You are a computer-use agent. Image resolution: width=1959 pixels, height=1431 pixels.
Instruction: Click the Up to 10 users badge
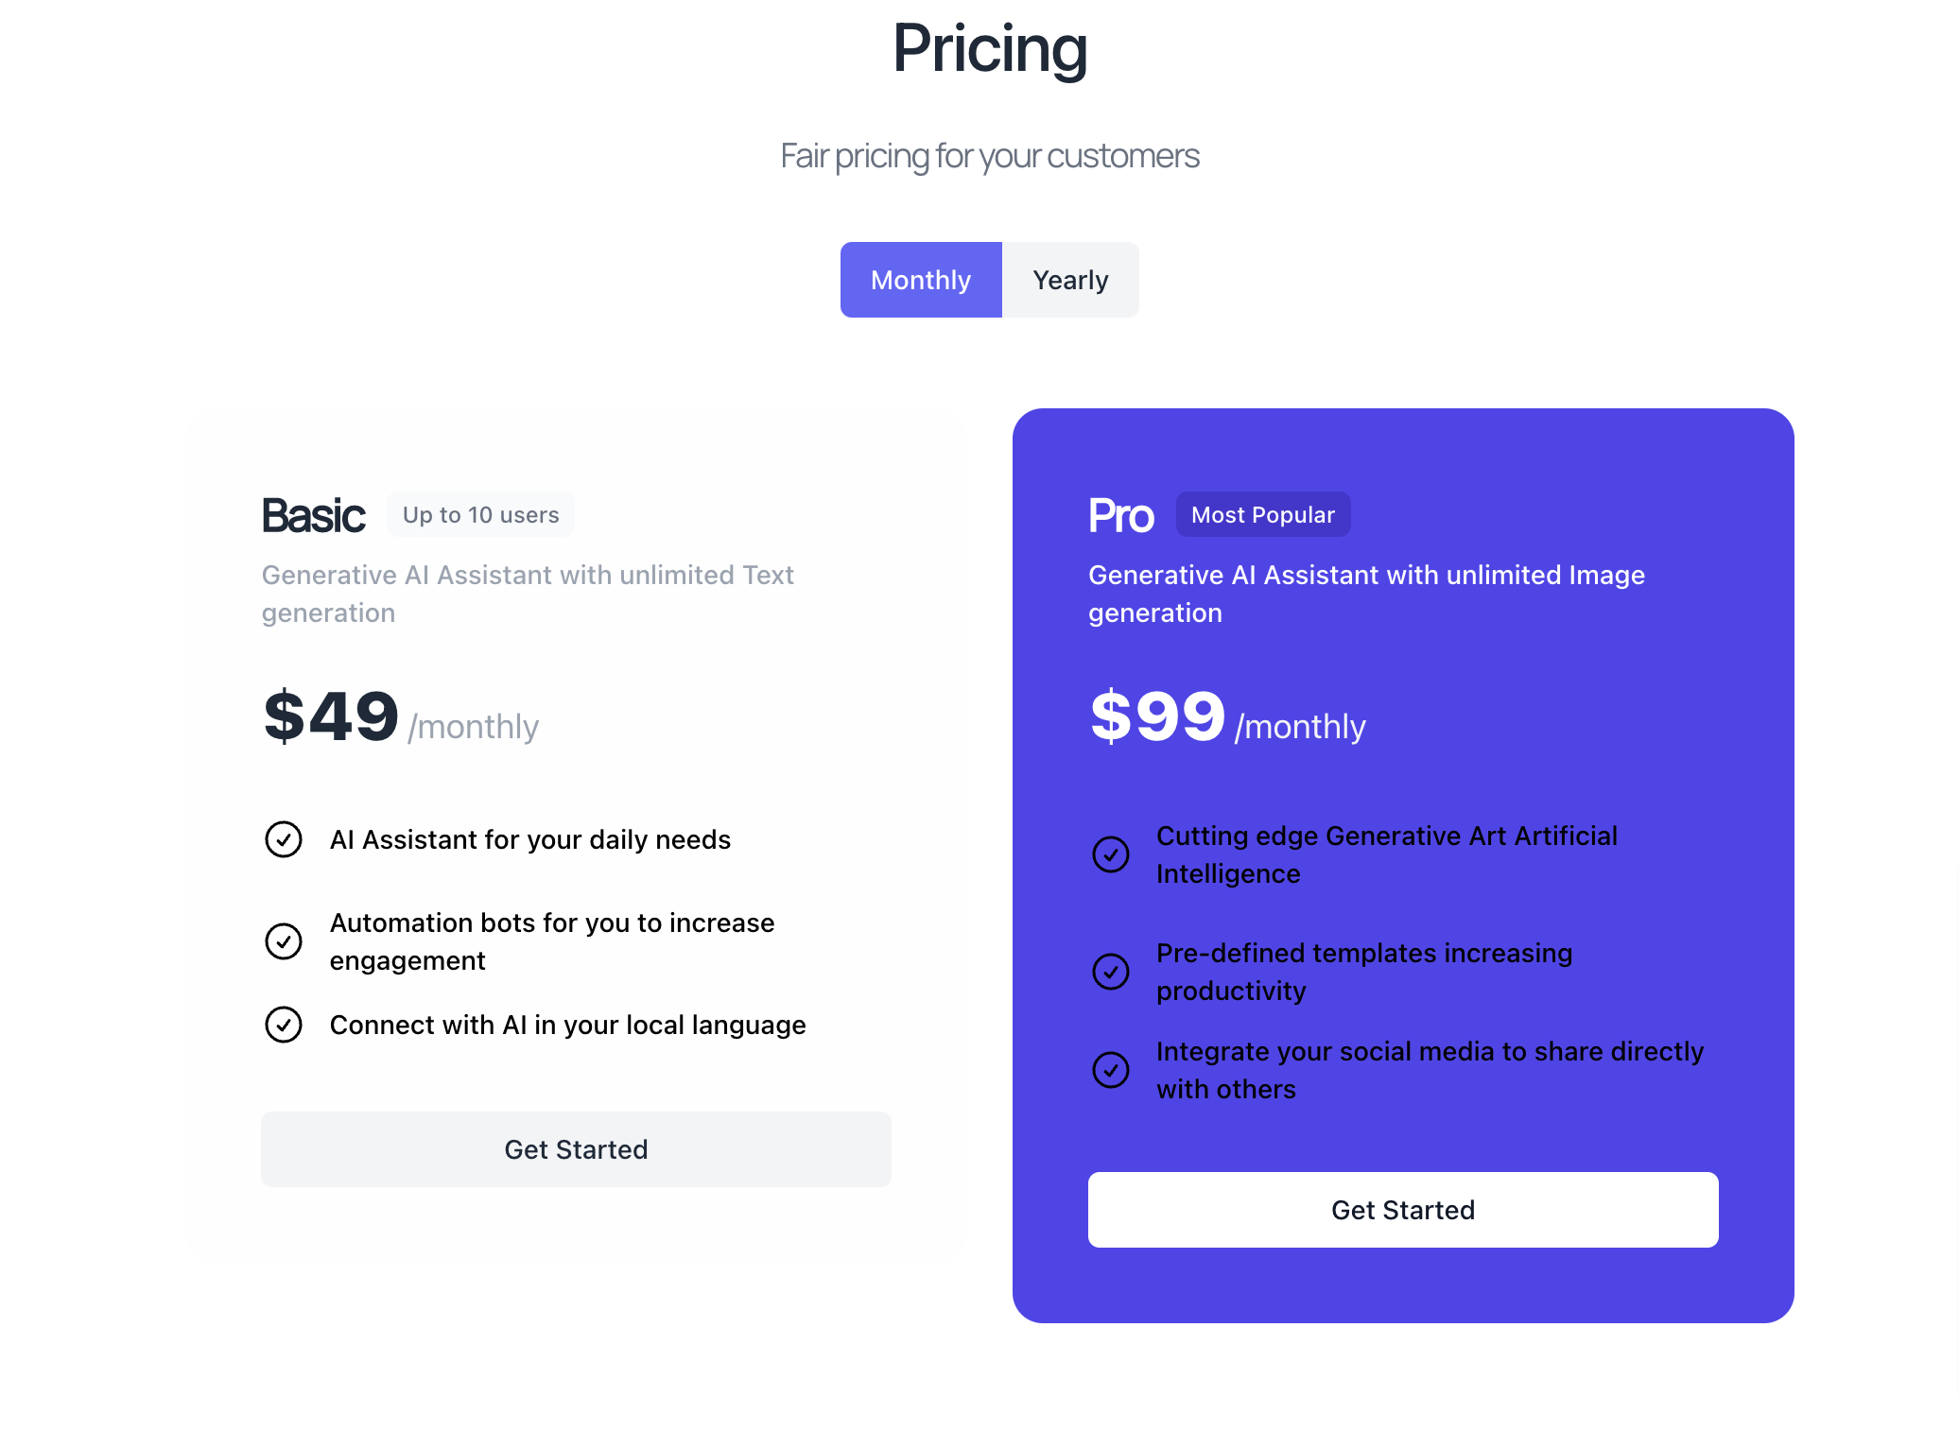pos(480,514)
